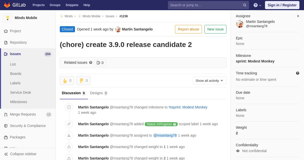This screenshot has height=160, width=304.
Task: Click the assignee avatar in sidebar
Action: click(x=240, y=24)
